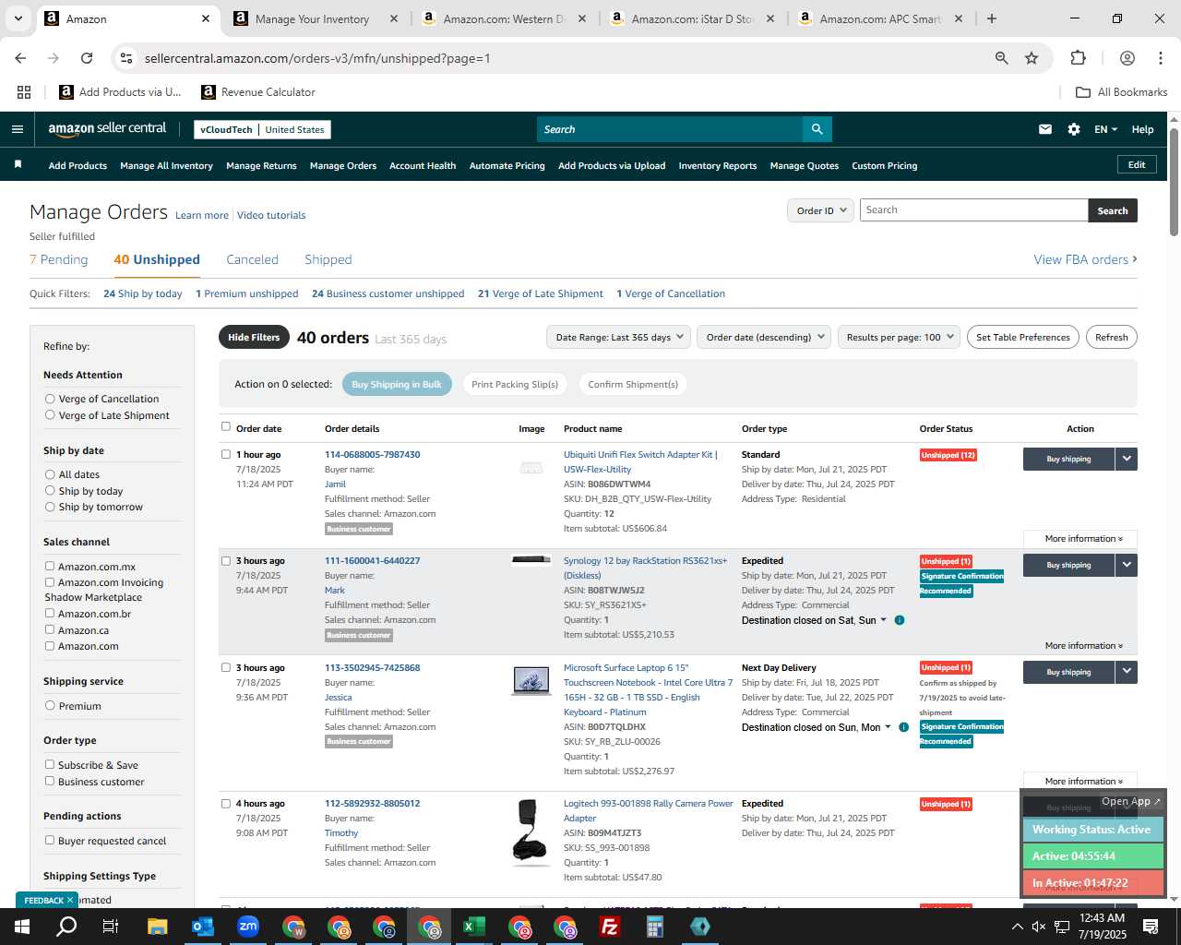Open the Microsoft Surface Laptop product thumbnail

pos(531,680)
